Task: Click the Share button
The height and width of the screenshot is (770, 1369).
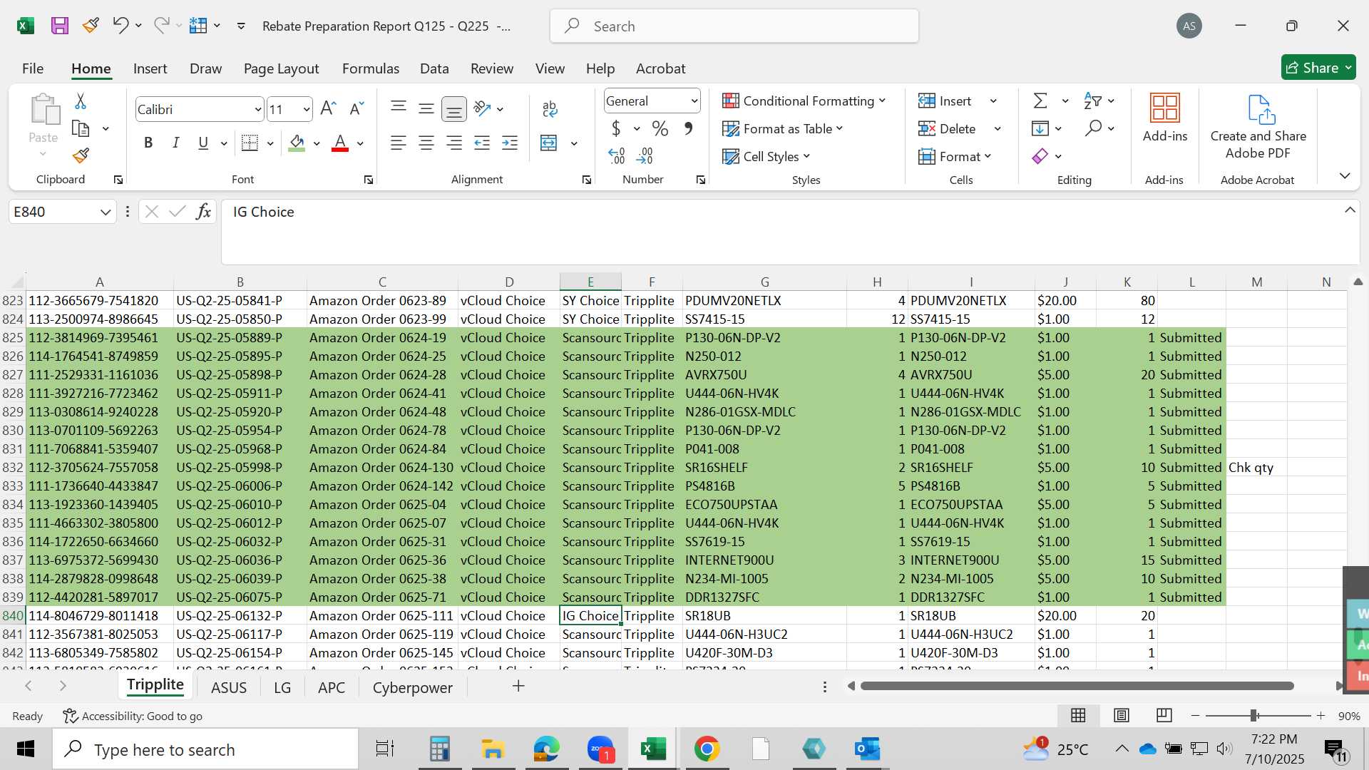Action: pos(1318,68)
